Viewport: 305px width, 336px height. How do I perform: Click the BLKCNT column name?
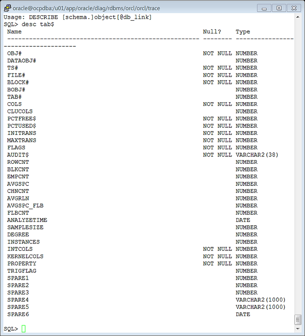(18, 170)
